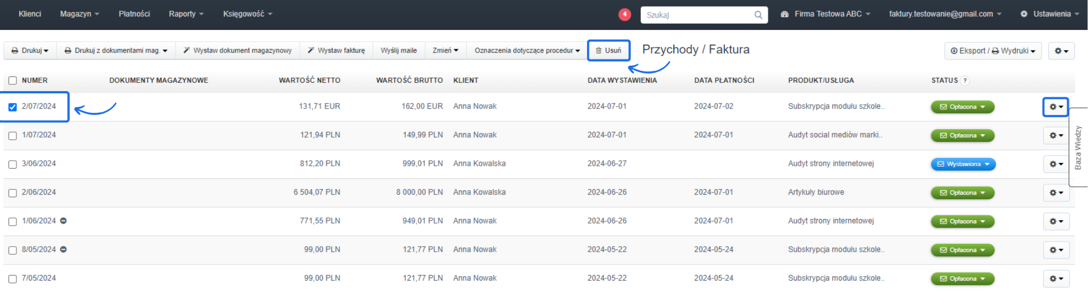Expand the Drukuj dropdown
The width and height of the screenshot is (1088, 292).
[30, 50]
